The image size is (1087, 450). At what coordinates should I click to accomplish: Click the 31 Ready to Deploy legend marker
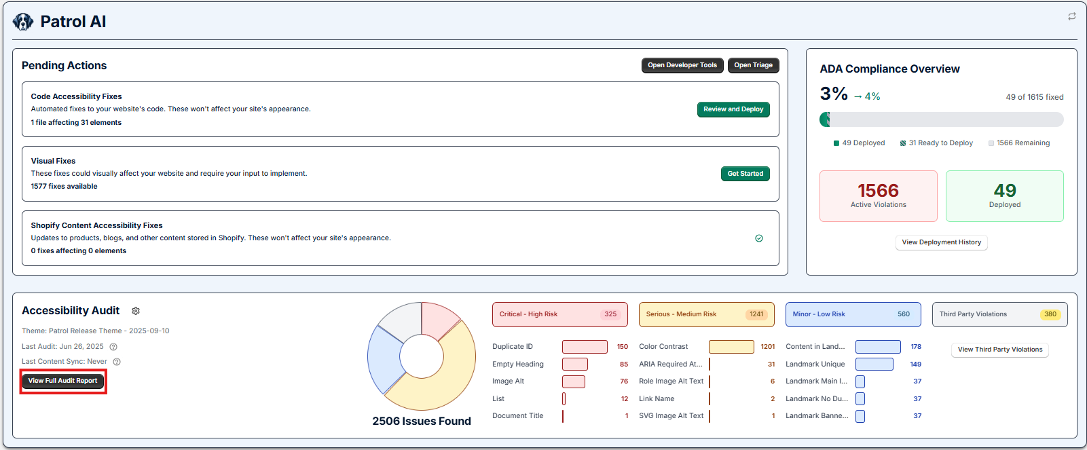click(903, 143)
